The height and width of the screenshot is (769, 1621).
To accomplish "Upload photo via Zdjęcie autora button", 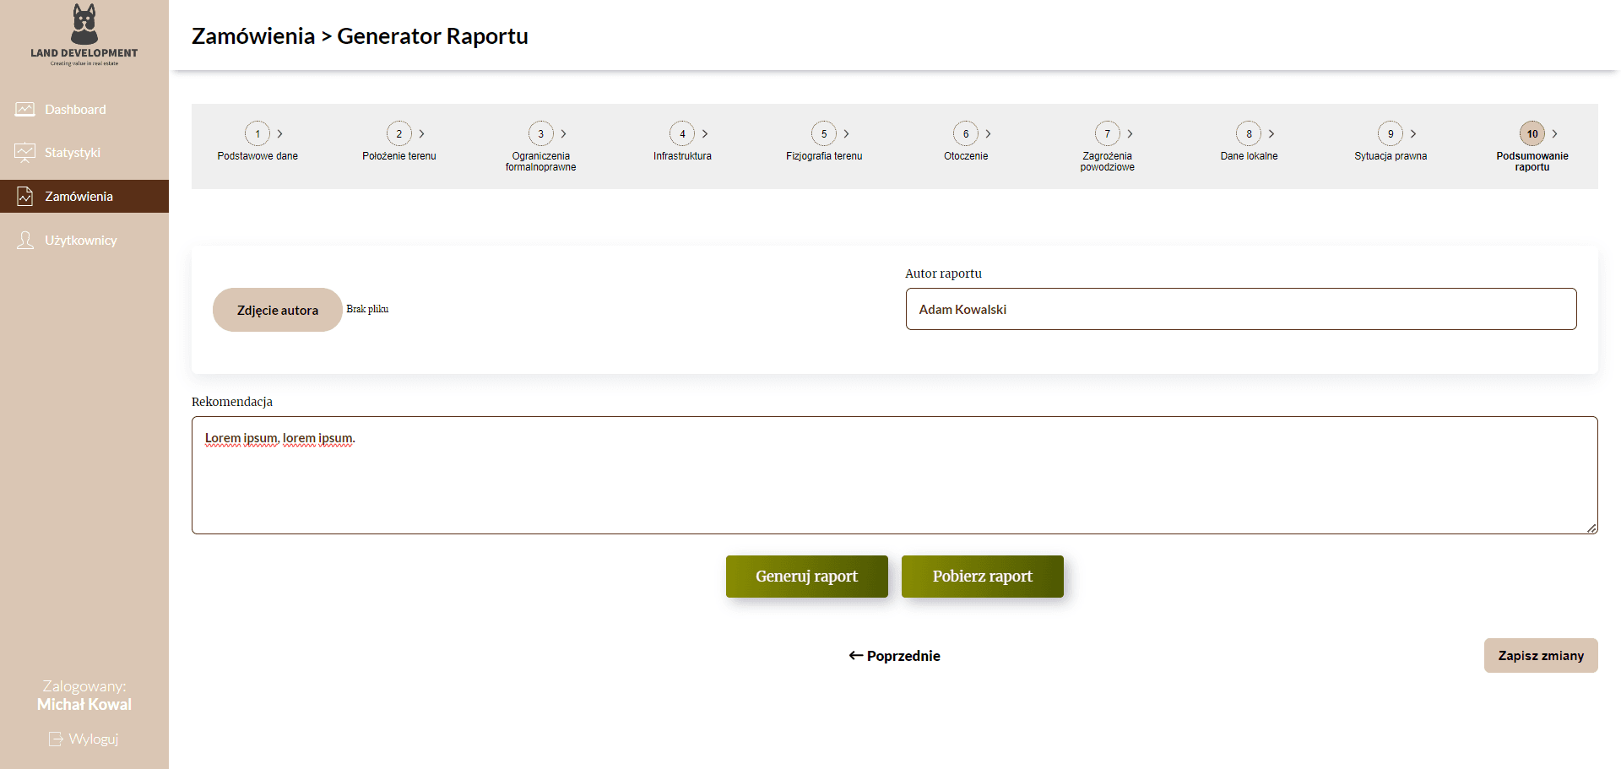I will click(278, 310).
